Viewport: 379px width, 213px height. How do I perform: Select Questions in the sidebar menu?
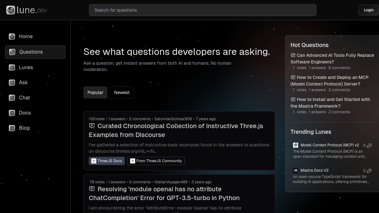click(x=35, y=52)
